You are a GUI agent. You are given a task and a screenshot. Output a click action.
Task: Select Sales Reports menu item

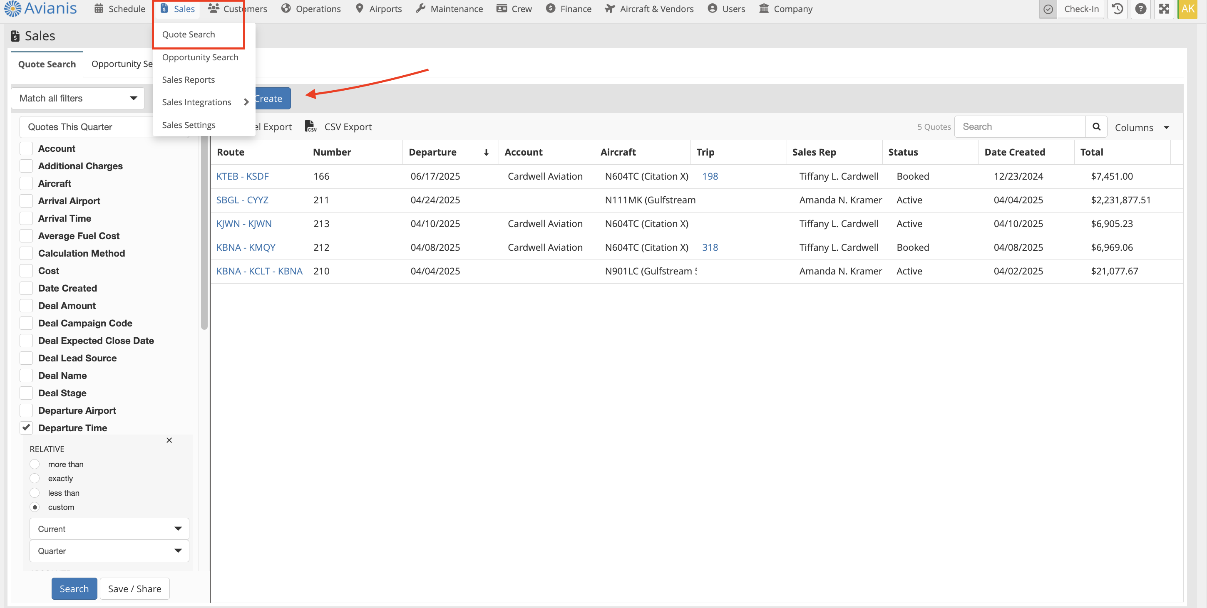(189, 79)
